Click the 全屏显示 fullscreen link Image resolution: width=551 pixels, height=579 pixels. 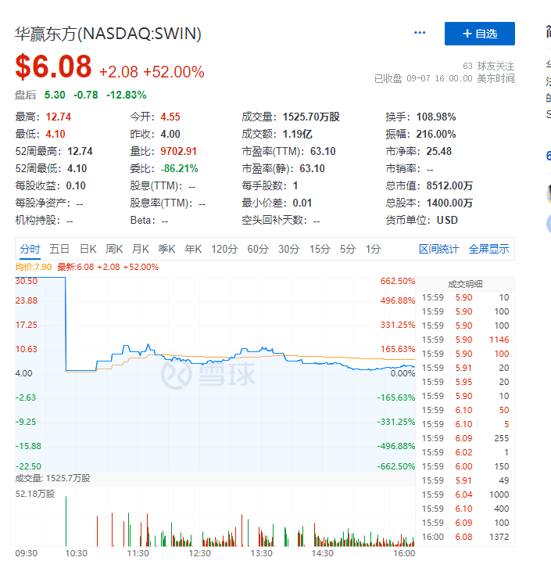488,250
